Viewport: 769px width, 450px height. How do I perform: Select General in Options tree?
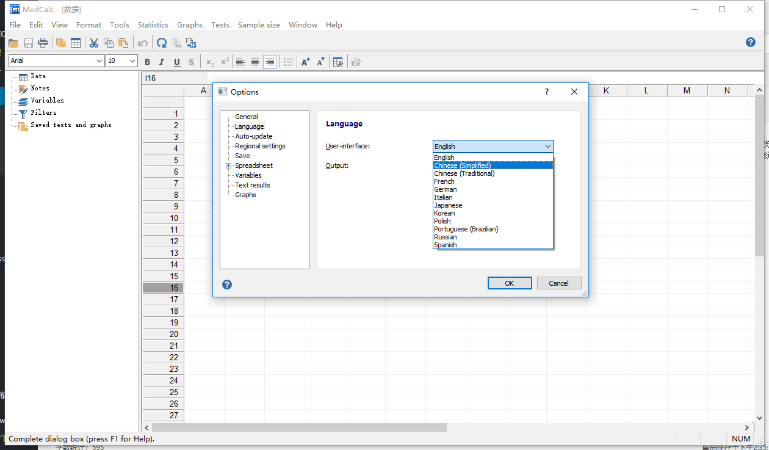point(247,117)
